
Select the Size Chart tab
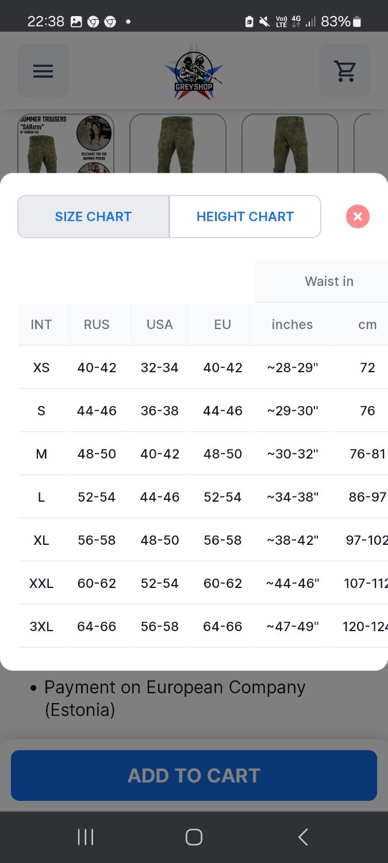click(93, 216)
